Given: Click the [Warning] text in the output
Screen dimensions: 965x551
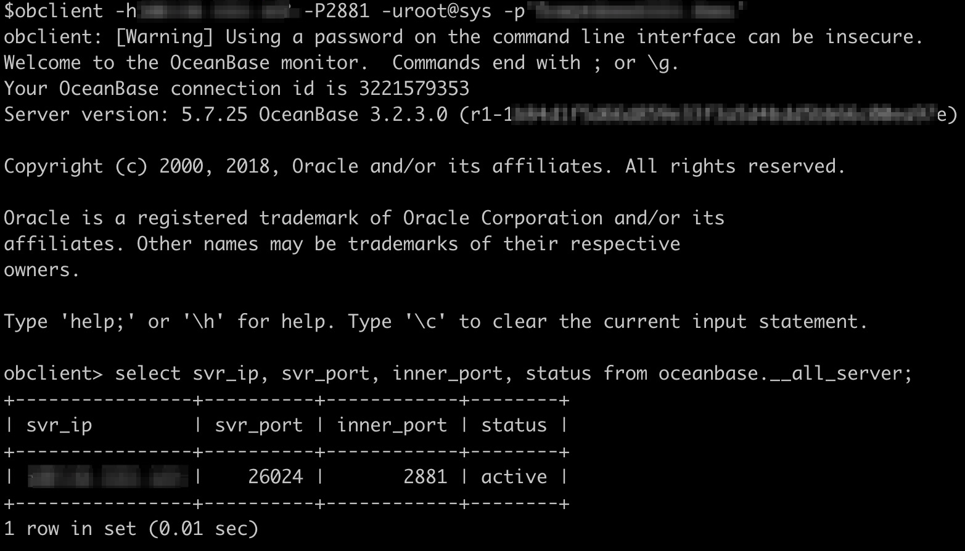Looking at the screenshot, I should tap(164, 37).
